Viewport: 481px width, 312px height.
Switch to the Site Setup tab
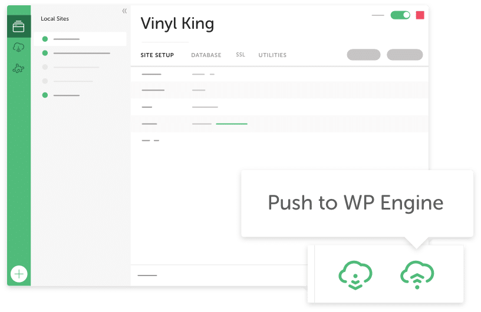(x=157, y=55)
